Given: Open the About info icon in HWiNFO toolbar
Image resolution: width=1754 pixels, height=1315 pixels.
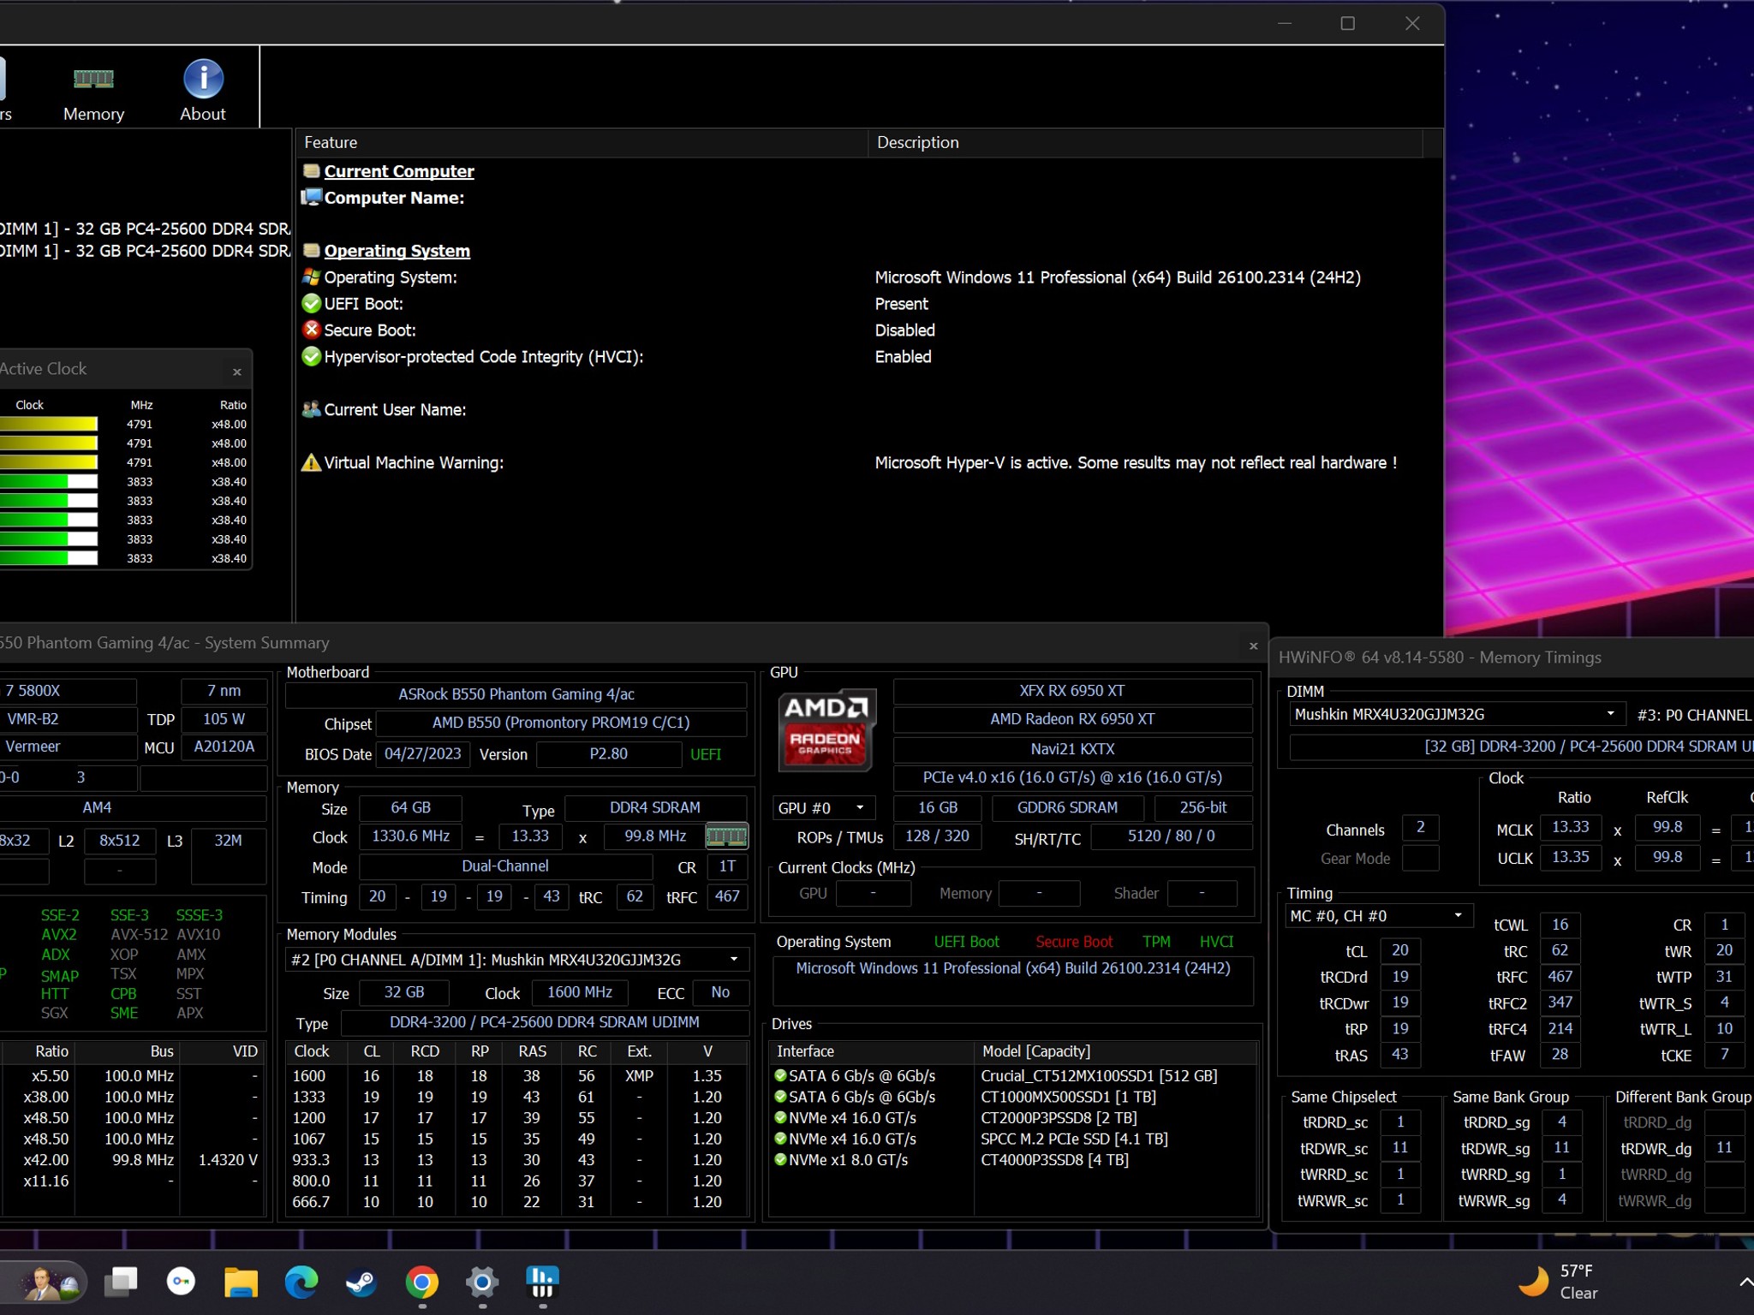Looking at the screenshot, I should point(203,91).
